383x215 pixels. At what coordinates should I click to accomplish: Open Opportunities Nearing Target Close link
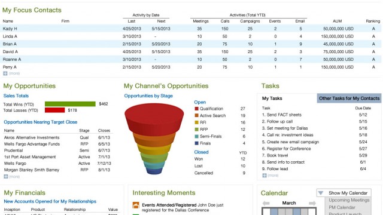click(40, 122)
